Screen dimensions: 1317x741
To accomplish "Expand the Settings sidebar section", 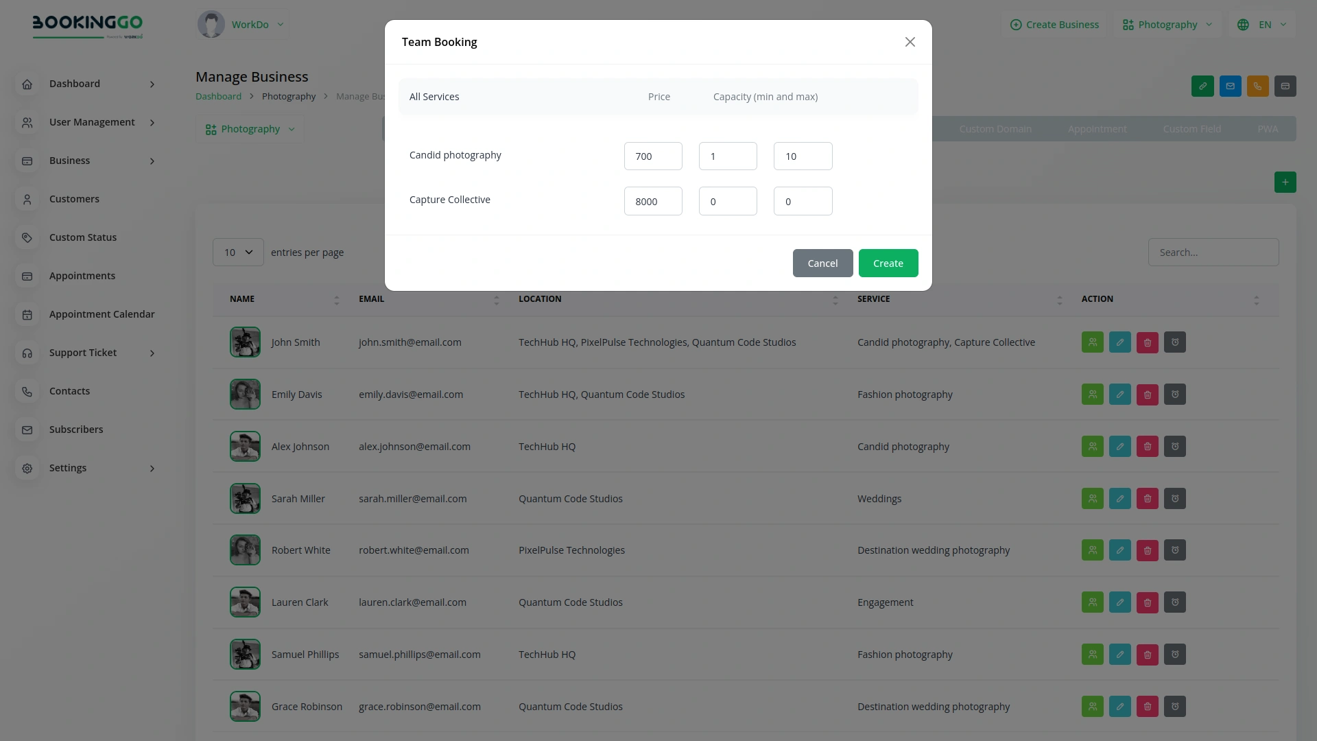I will tap(68, 468).
